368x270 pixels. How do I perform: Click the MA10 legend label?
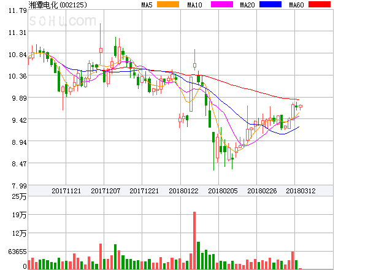click(x=194, y=5)
